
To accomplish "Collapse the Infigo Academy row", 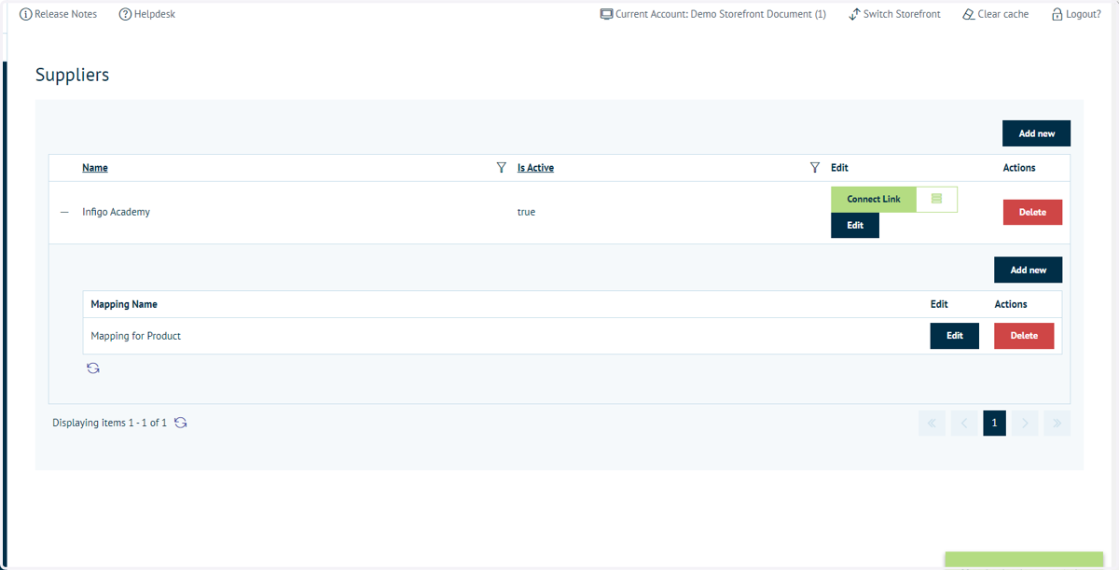I will tap(64, 213).
